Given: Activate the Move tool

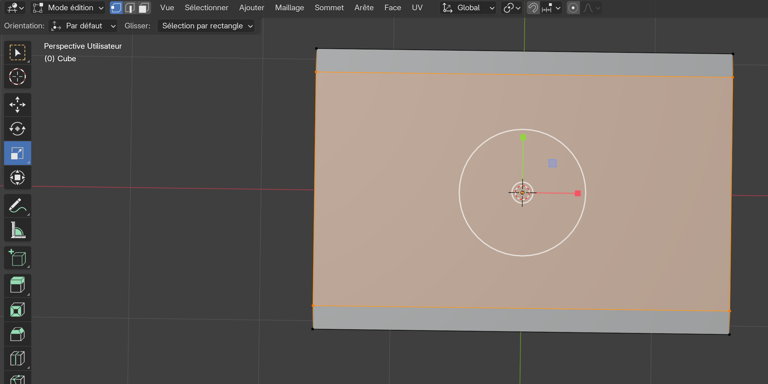Looking at the screenshot, I should tap(17, 105).
